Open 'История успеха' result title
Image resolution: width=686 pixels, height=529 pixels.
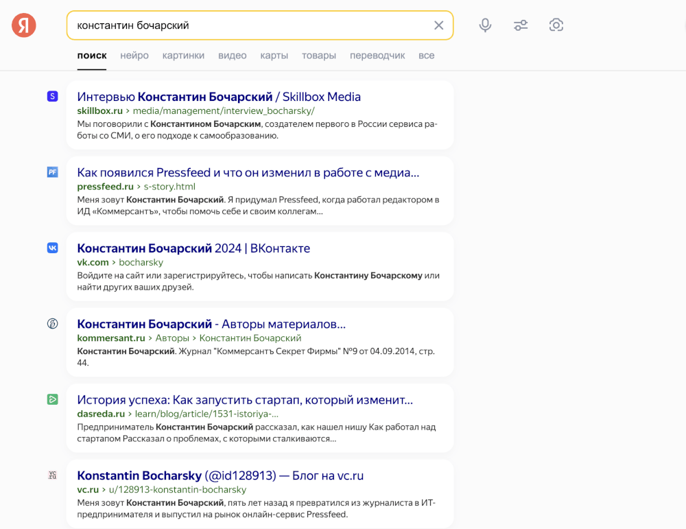tap(245, 399)
